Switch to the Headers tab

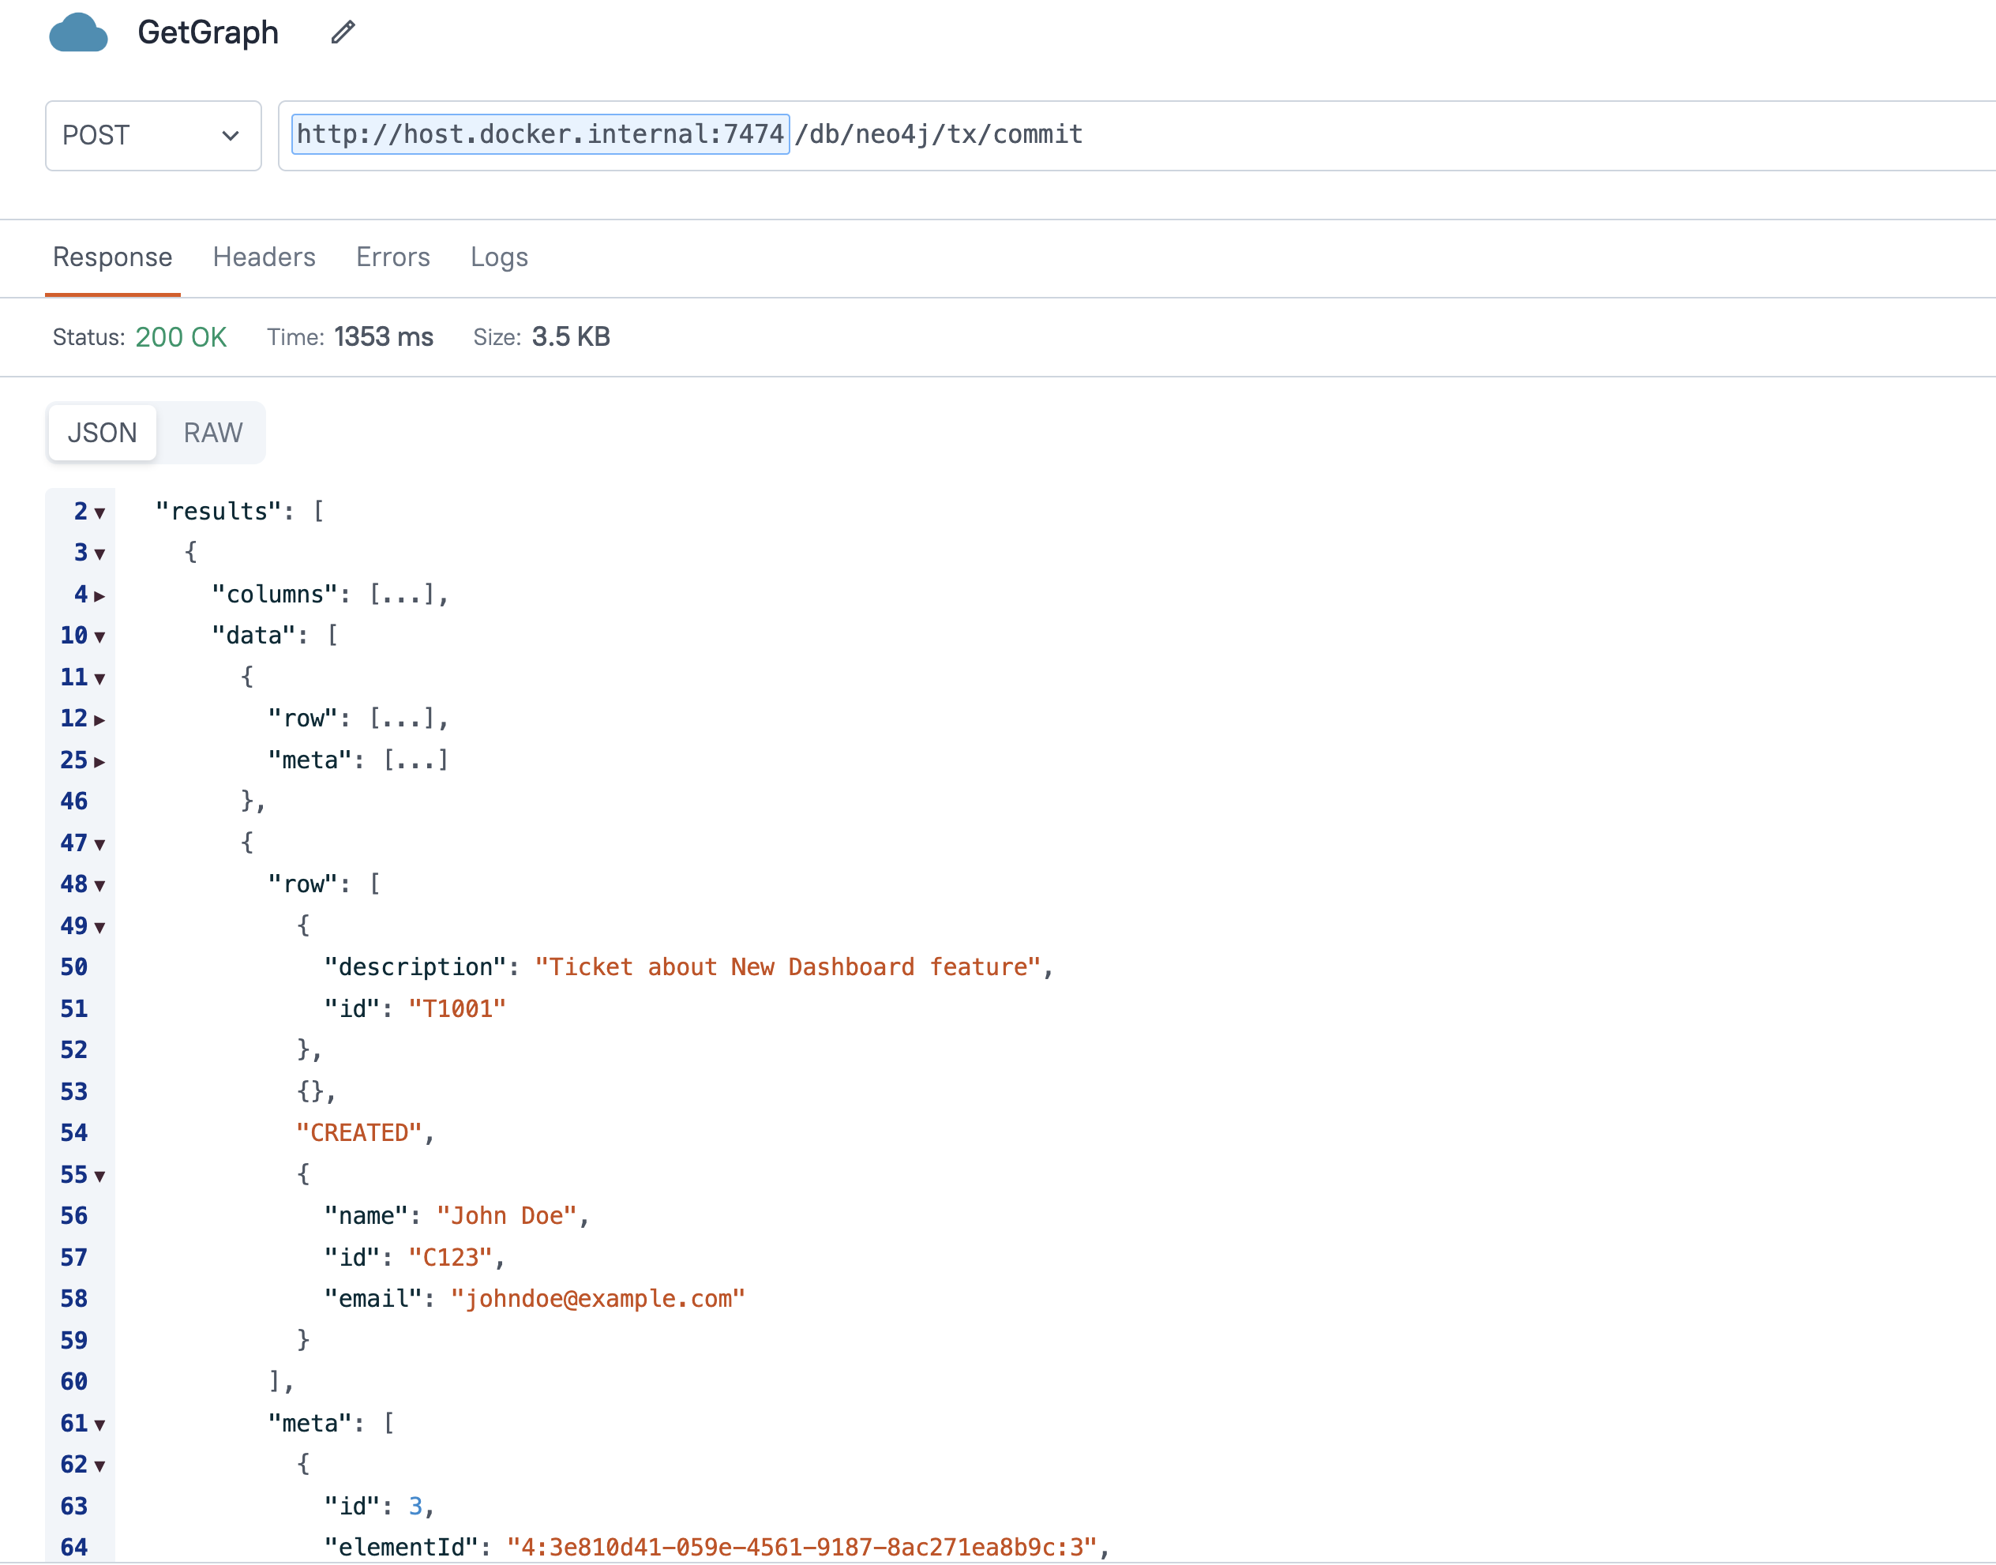point(264,257)
